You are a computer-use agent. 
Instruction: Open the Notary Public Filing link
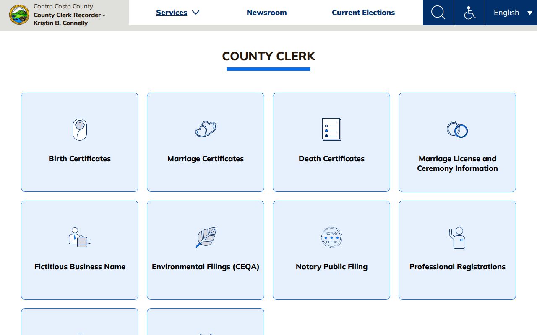(x=331, y=267)
